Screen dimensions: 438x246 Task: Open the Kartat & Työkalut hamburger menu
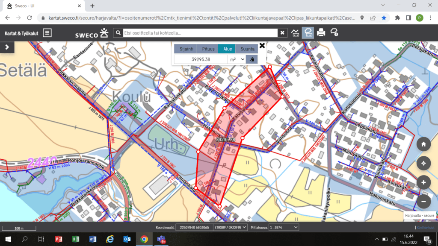coord(47,33)
